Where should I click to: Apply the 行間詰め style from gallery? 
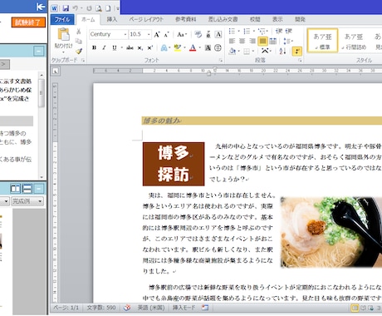pyautogui.click(x=354, y=41)
